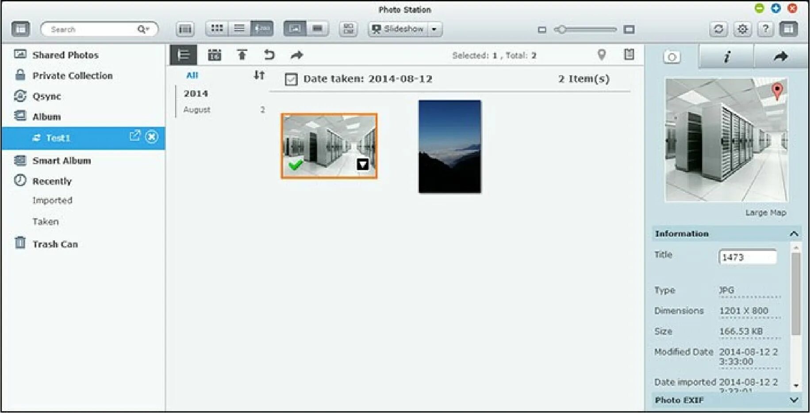Remove the Test1 album with X button
This screenshot has width=810, height=413.
pos(152,136)
